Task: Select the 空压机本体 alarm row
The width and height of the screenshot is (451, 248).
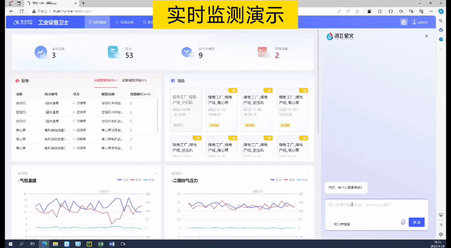Action: click(x=85, y=103)
